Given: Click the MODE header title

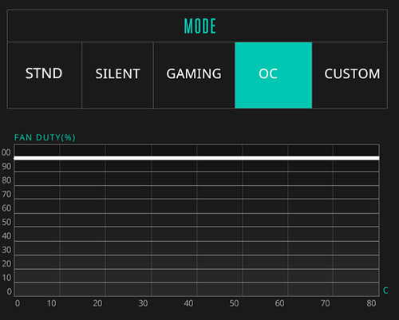Looking at the screenshot, I should click(x=200, y=26).
